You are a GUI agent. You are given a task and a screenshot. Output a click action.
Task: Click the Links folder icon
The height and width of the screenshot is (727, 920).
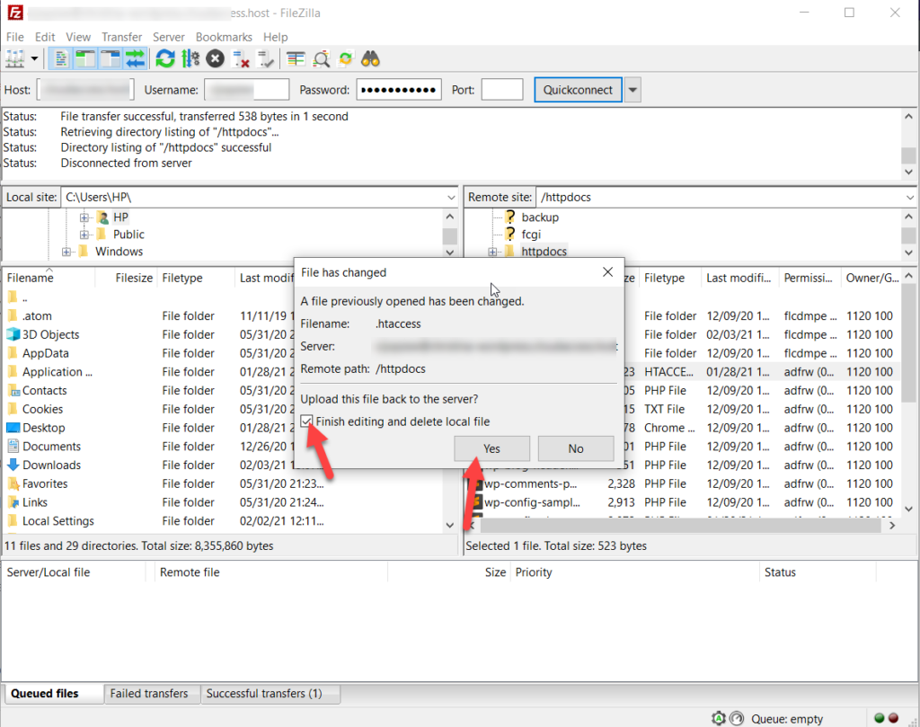[x=13, y=502]
